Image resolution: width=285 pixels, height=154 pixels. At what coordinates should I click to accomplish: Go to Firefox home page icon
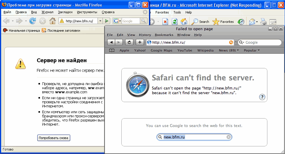tap(53, 21)
